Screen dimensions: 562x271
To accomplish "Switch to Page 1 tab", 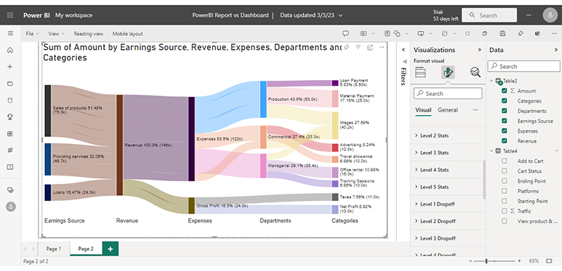I will pos(54,249).
